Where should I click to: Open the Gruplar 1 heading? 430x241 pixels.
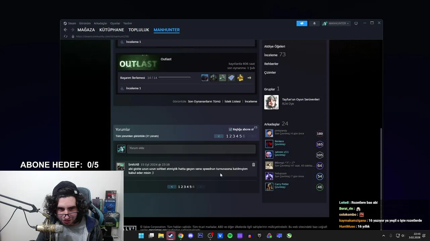pyautogui.click(x=272, y=89)
